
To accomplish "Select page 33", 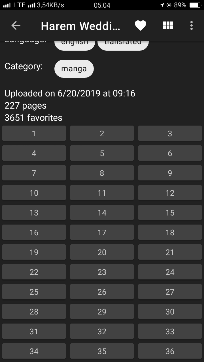I will pyautogui.click(x=170, y=331).
